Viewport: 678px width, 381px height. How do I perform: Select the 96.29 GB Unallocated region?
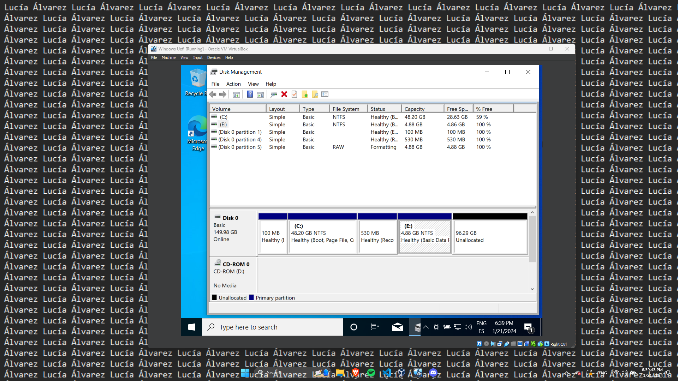point(490,236)
